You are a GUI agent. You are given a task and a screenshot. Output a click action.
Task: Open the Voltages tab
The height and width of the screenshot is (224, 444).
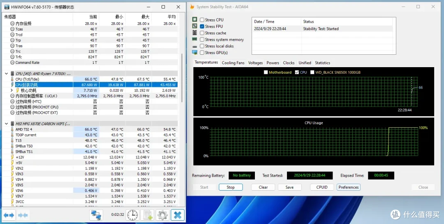[x=255, y=63]
